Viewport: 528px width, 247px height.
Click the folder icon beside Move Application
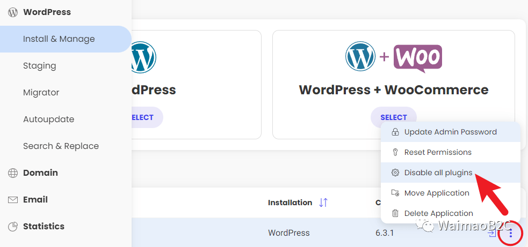click(x=395, y=193)
